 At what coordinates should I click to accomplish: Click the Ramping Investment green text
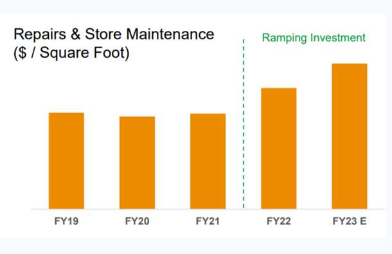pos(314,39)
